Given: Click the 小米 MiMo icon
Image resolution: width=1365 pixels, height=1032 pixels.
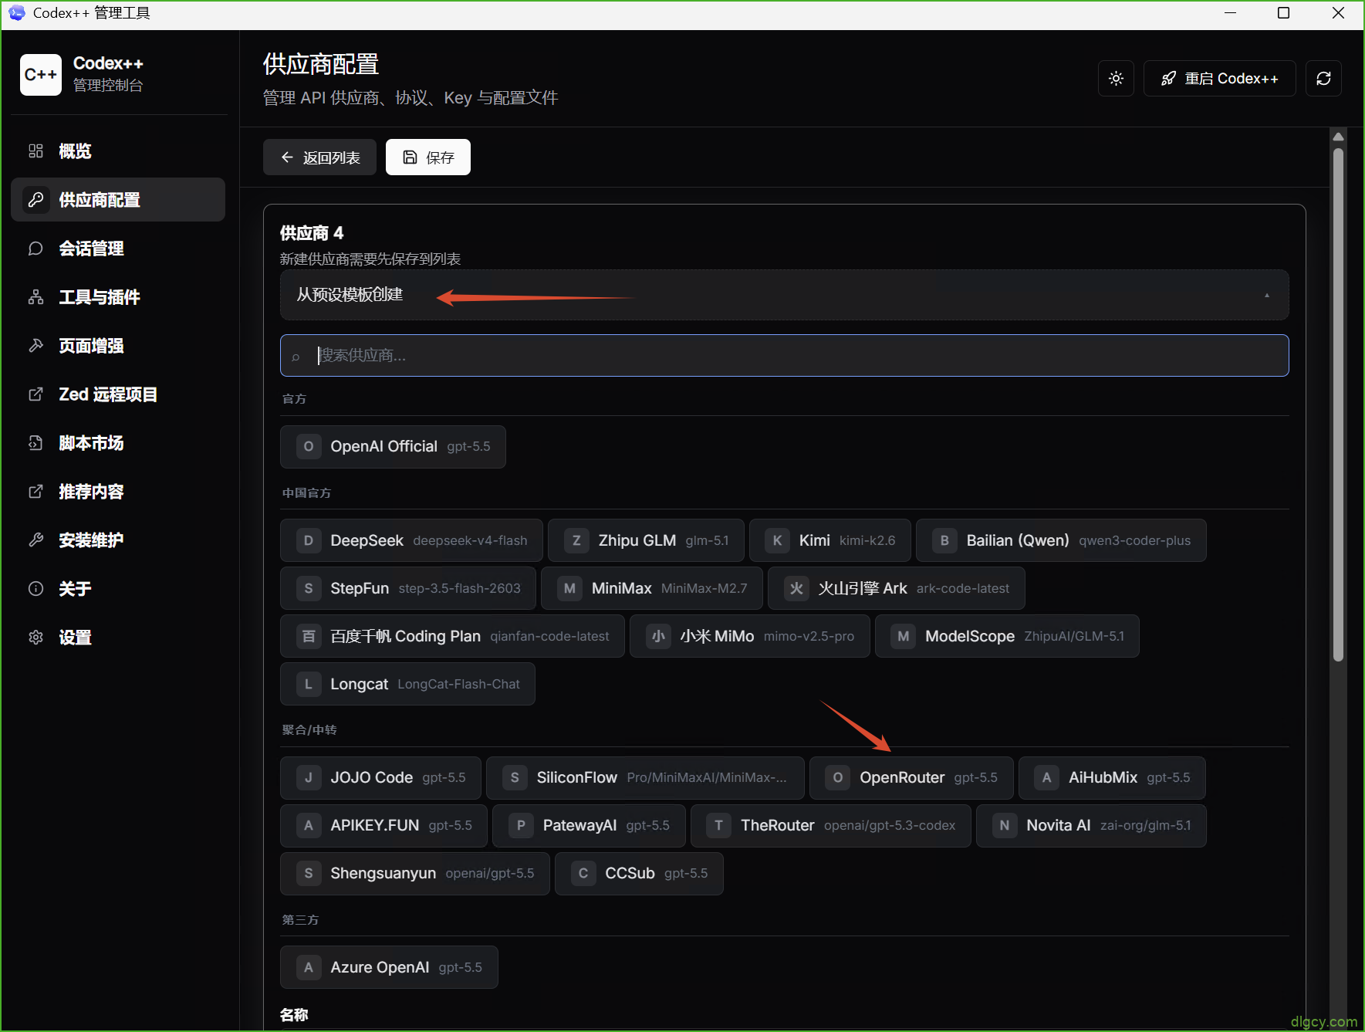Looking at the screenshot, I should [x=658, y=637].
